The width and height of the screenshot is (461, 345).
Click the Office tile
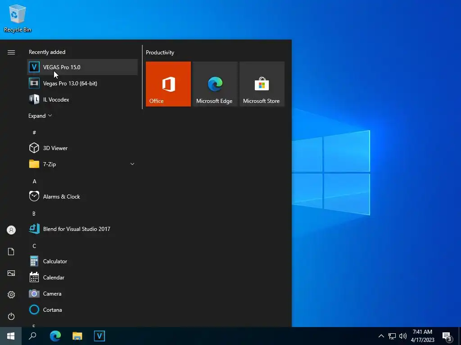click(x=168, y=84)
